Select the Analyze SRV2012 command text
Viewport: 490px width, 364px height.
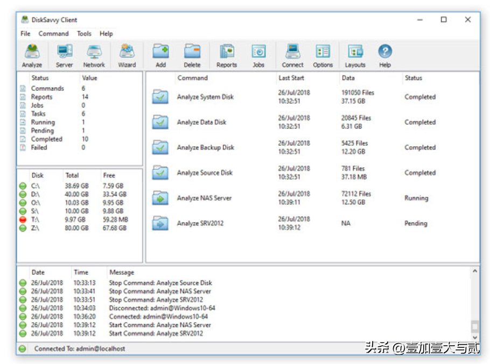[x=200, y=223]
